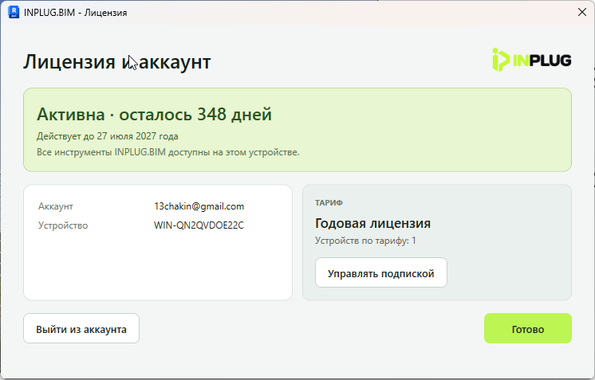Click the Лицензия и аккаунт heading

(x=117, y=62)
